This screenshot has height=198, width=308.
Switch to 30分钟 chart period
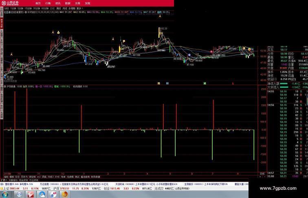coord(37,9)
